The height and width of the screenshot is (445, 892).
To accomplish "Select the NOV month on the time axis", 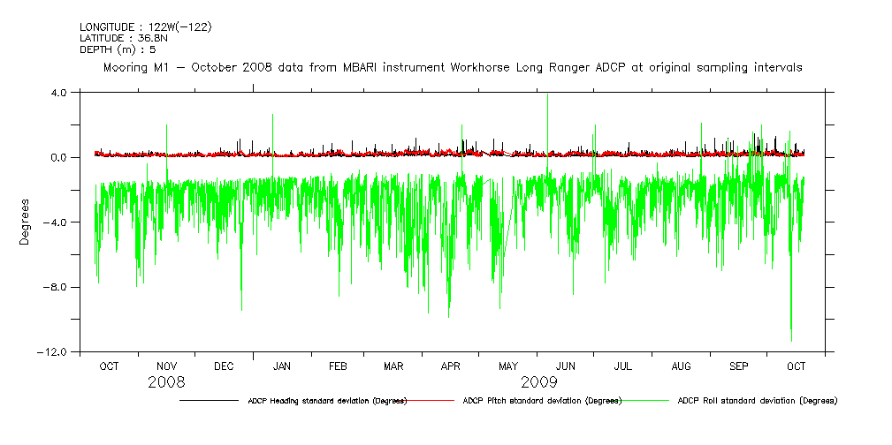I will pyautogui.click(x=166, y=366).
